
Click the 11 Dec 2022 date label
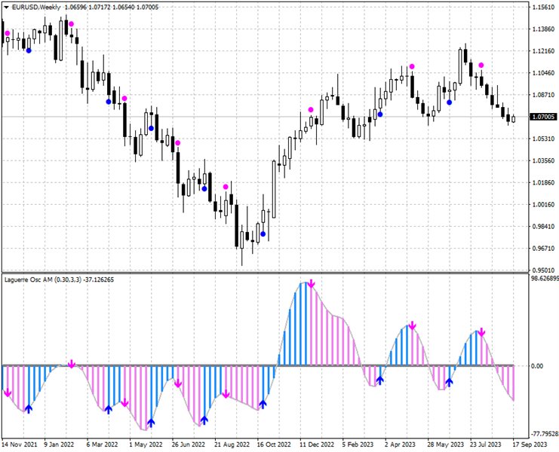click(x=315, y=444)
